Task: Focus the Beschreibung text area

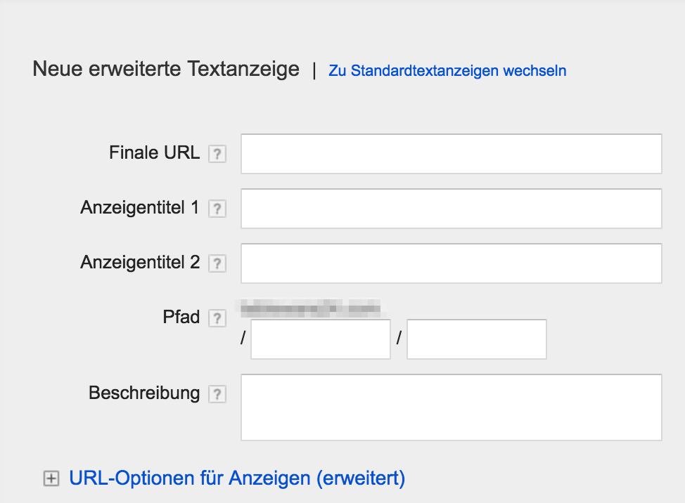Action: coord(451,407)
